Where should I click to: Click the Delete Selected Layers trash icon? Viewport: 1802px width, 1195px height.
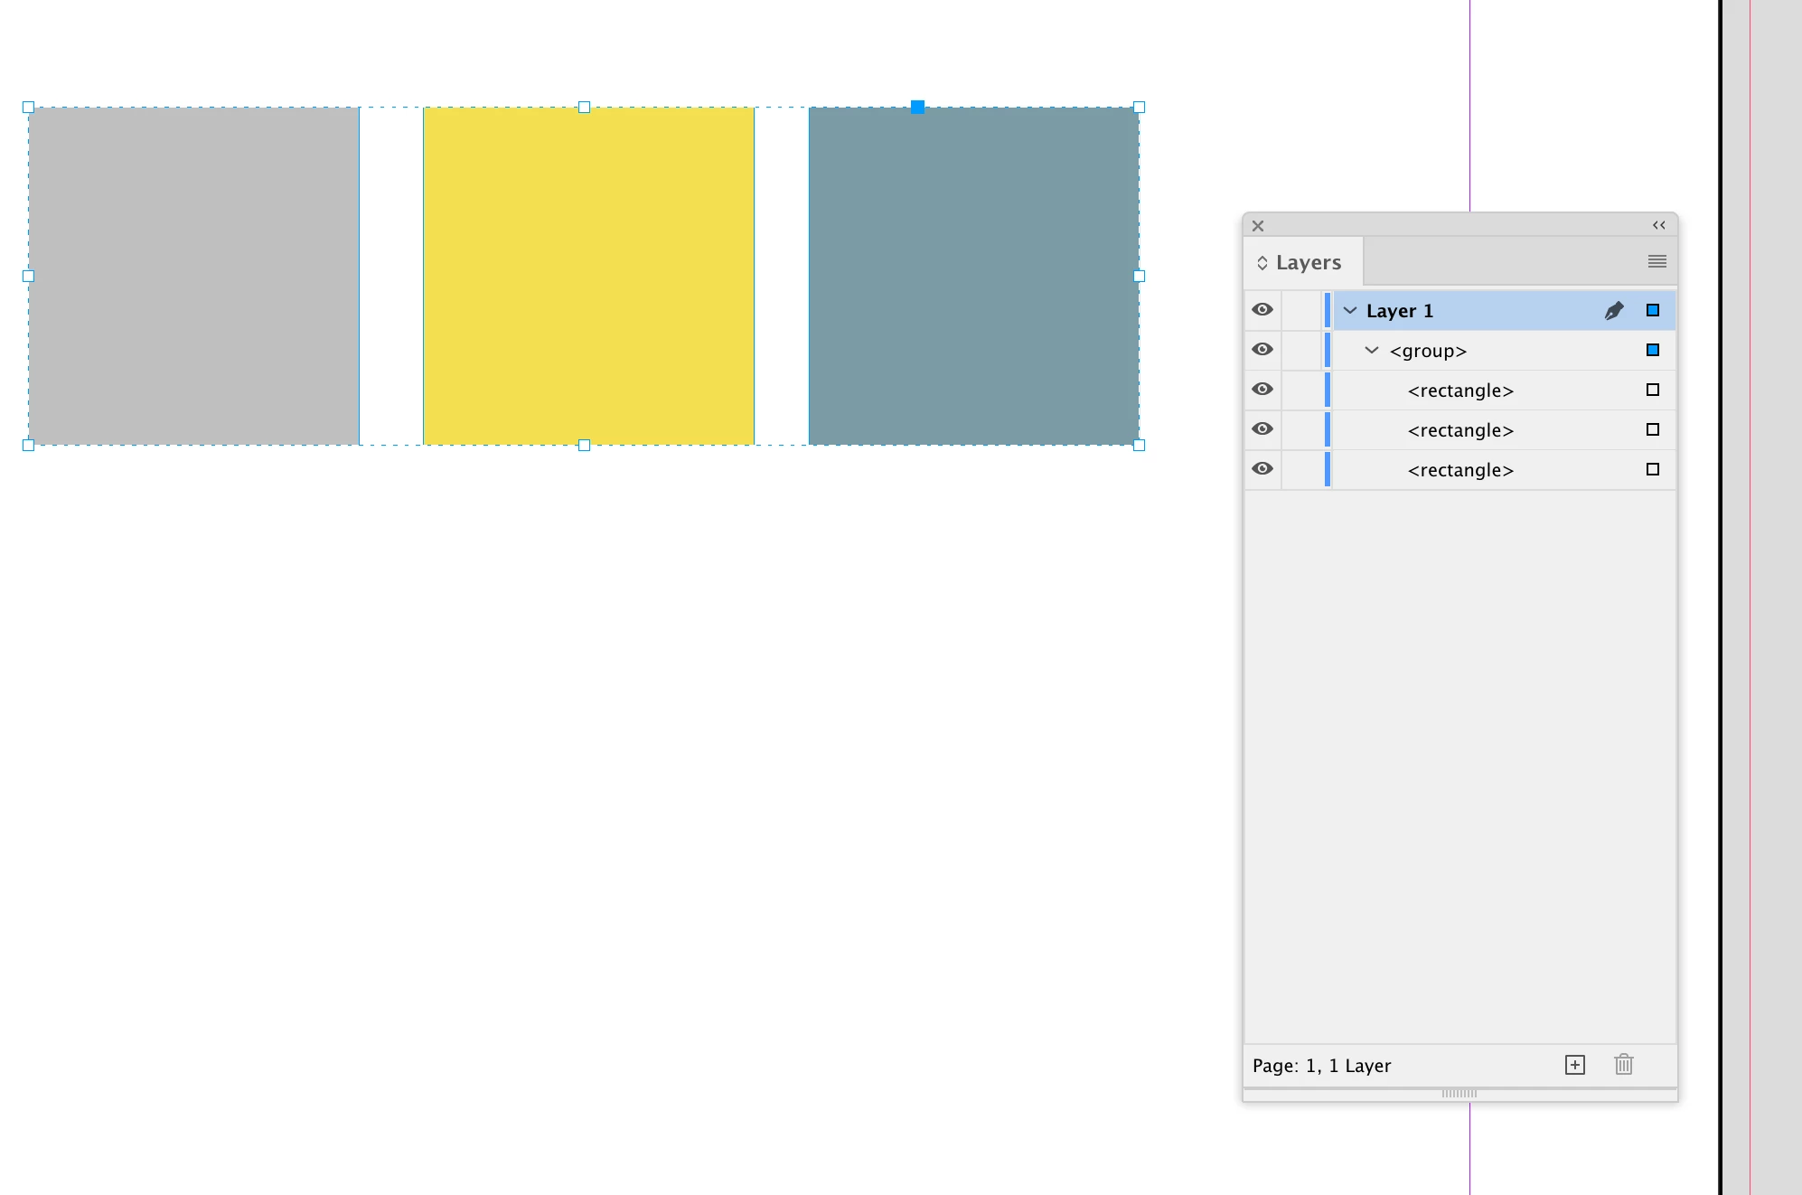(x=1624, y=1065)
